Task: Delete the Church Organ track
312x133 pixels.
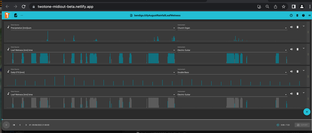Action: 297,27
